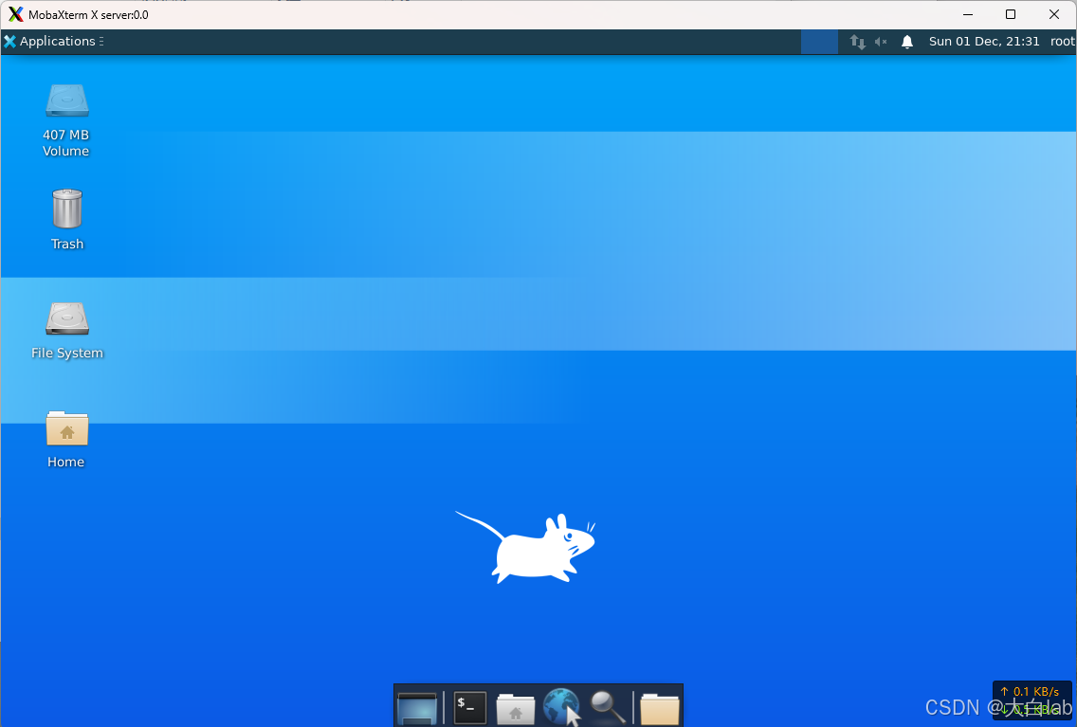Toggle notifications with the bell icon

point(907,42)
